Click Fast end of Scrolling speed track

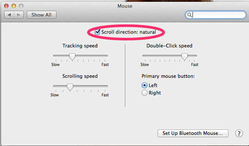[x=106, y=86]
